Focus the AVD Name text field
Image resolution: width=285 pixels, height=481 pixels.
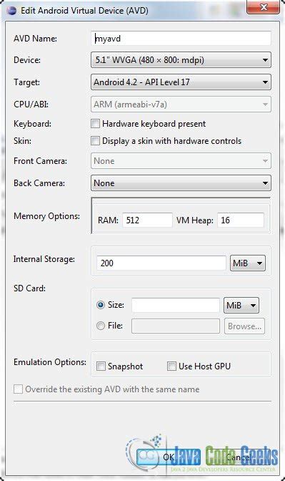coord(181,39)
